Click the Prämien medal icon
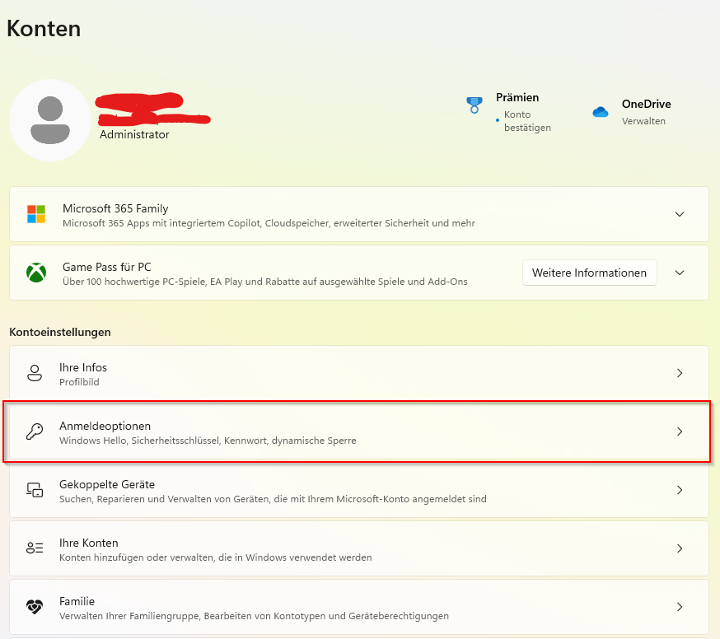This screenshot has width=720, height=639. pyautogui.click(x=475, y=105)
